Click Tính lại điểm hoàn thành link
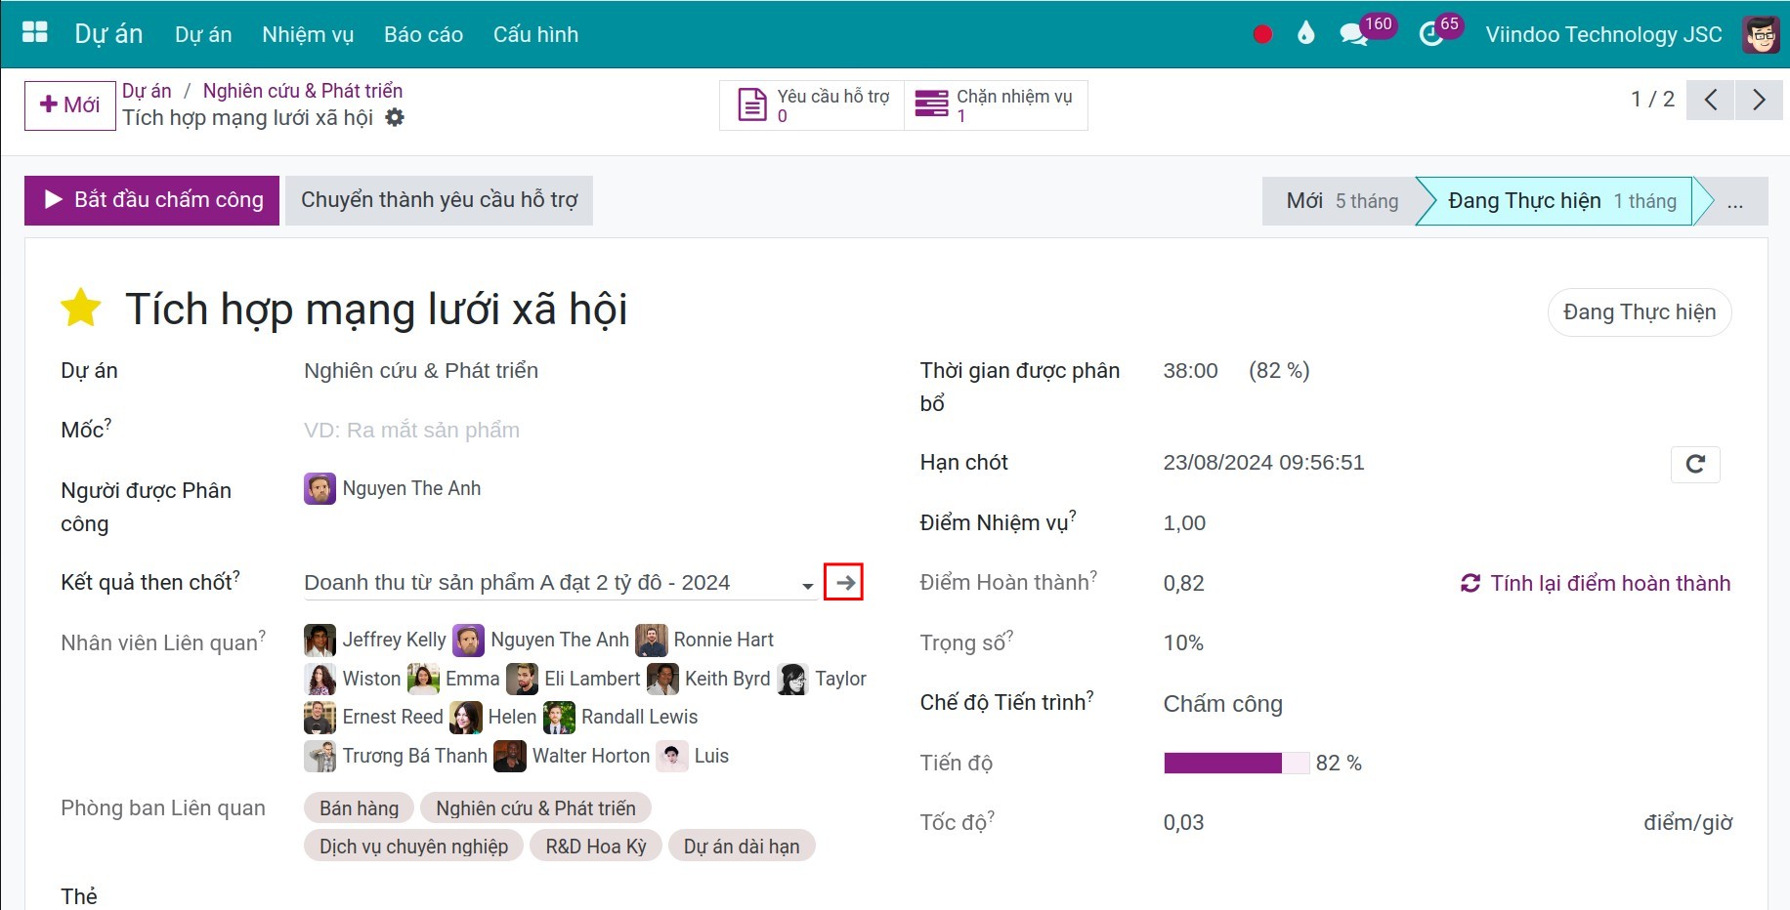This screenshot has height=910, width=1790. click(1596, 583)
